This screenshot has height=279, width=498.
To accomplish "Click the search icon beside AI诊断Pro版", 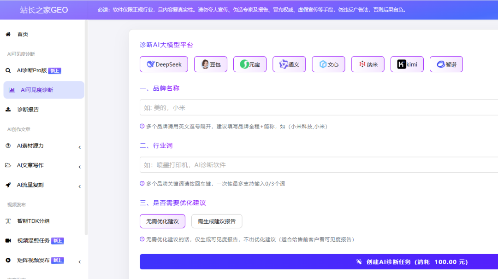I will pos(8,70).
